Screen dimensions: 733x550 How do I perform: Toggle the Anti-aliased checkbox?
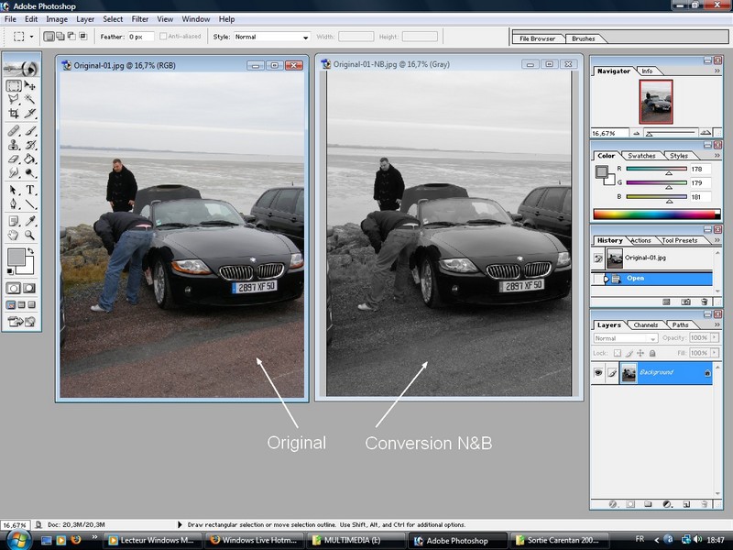[x=163, y=36]
